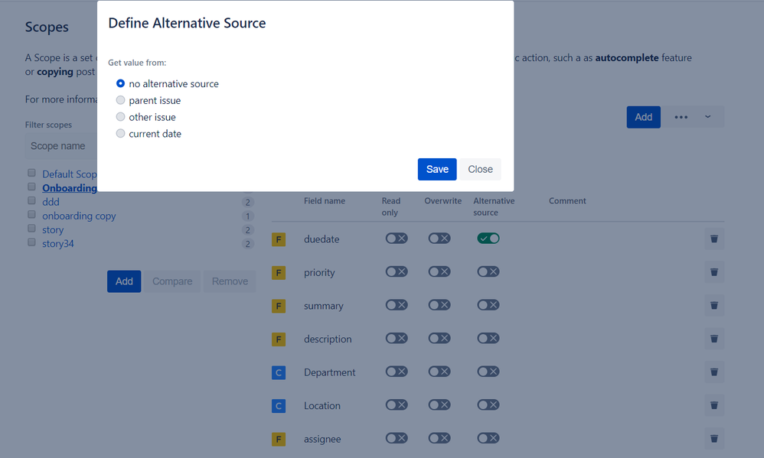This screenshot has width=764, height=458.
Task: Click Add button beside the three-dots menu
Action: click(x=643, y=117)
